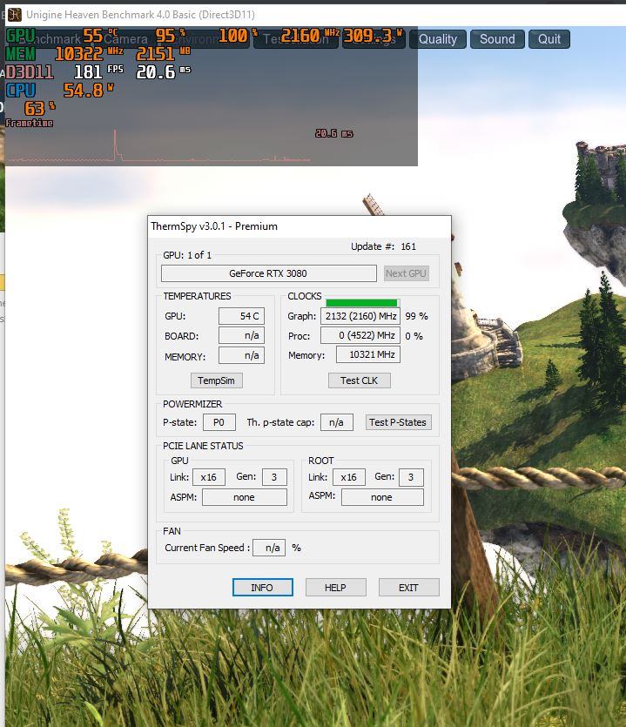Click the 99 % graphics clock usage text

[416, 316]
